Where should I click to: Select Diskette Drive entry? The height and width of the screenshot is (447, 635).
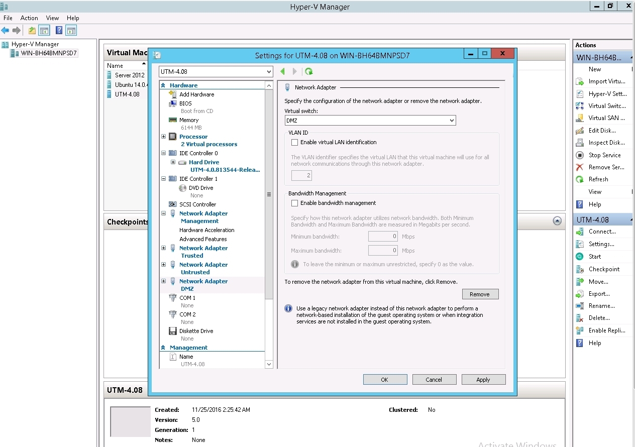[196, 331]
